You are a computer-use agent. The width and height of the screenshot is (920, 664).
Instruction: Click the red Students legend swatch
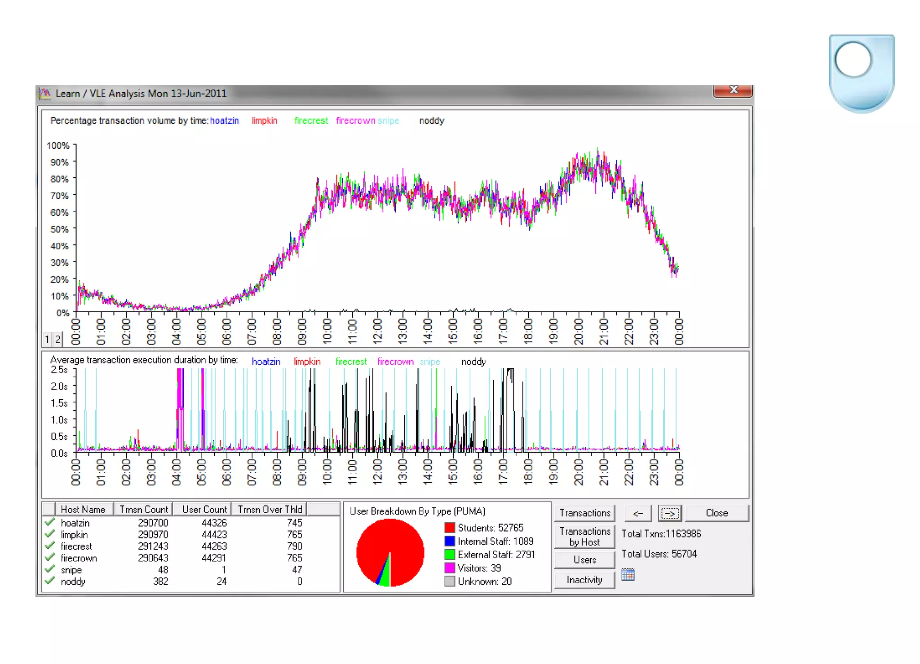click(x=450, y=528)
